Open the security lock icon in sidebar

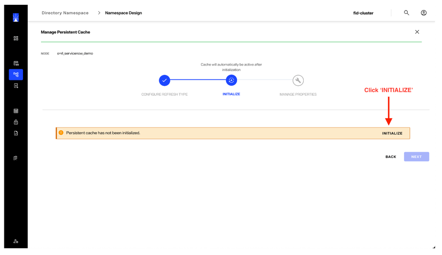tap(16, 122)
